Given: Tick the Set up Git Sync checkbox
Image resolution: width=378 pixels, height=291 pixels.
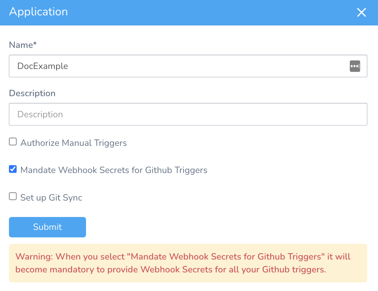Looking at the screenshot, I should pyautogui.click(x=13, y=196).
